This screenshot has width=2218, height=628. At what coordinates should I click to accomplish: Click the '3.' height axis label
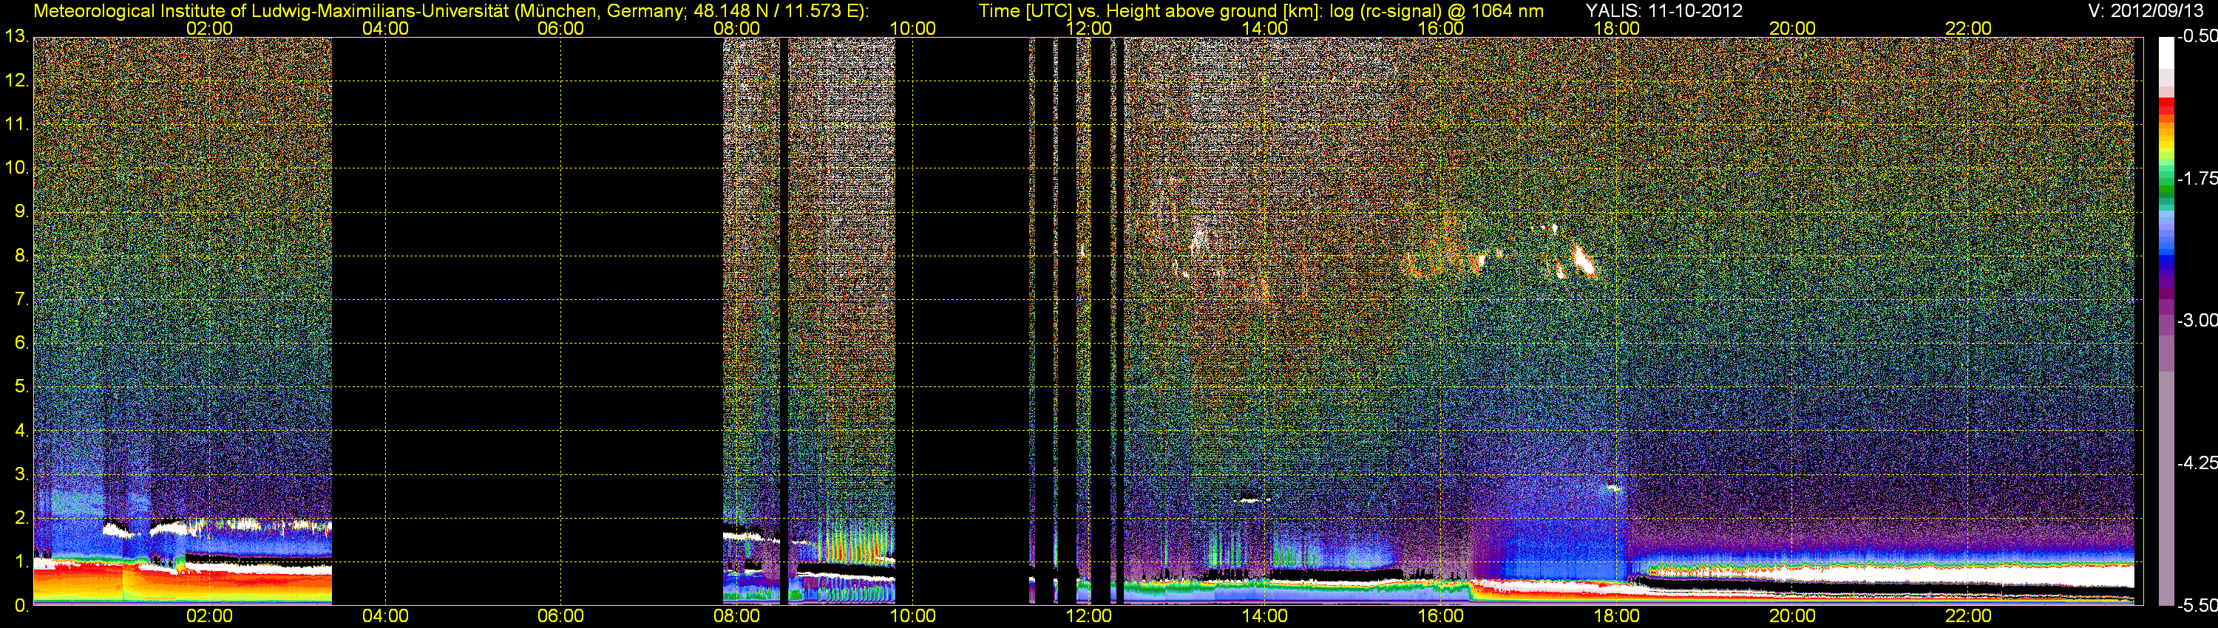pyautogui.click(x=21, y=474)
